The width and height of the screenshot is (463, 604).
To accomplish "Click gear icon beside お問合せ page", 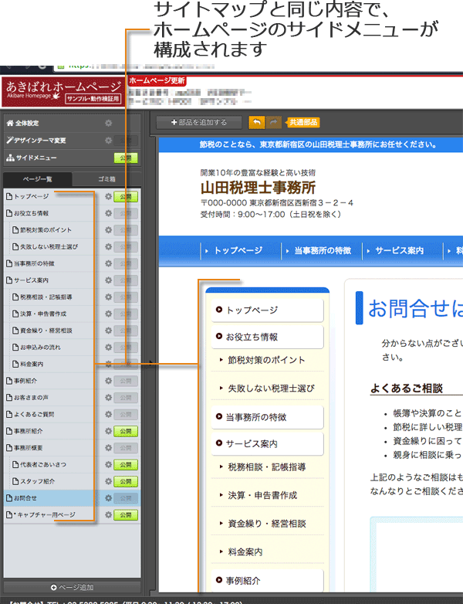I will pyautogui.click(x=108, y=498).
